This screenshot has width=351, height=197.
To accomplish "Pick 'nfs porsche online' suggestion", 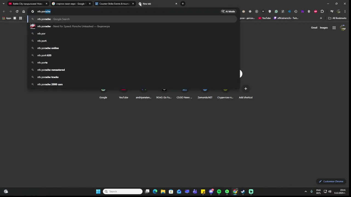I will pos(132,48).
